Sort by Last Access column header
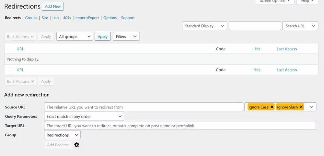Viewport: 324px width, 156px height. click(x=286, y=49)
